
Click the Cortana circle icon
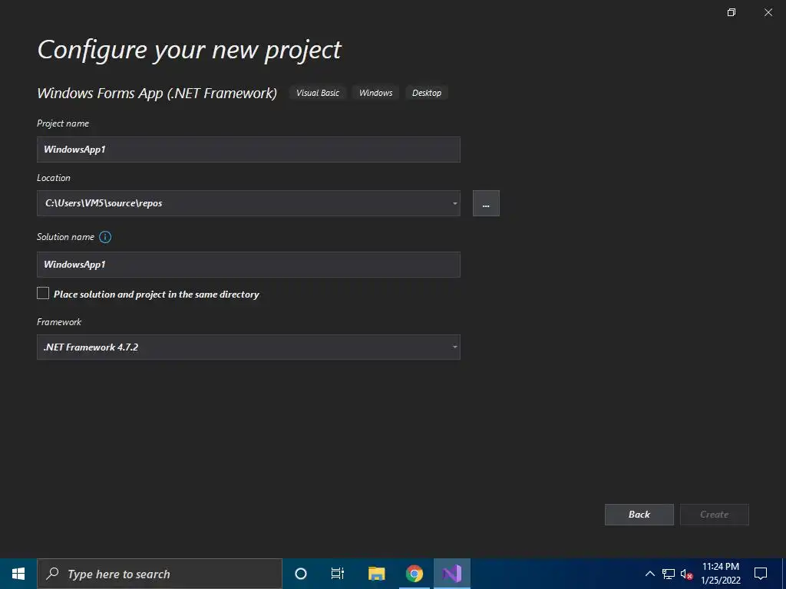pyautogui.click(x=300, y=574)
